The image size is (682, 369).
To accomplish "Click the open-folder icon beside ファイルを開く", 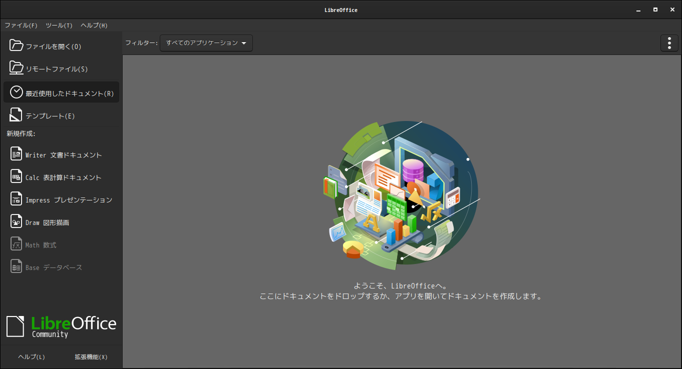I will click(17, 45).
